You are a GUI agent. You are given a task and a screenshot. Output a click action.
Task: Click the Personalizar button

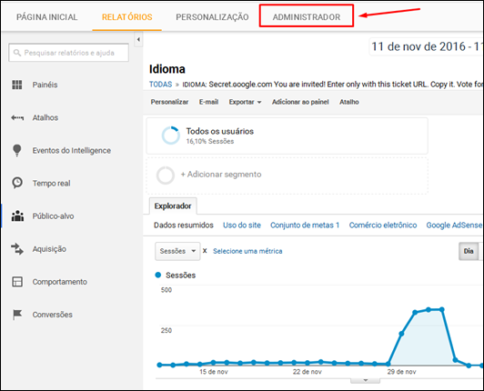click(169, 102)
